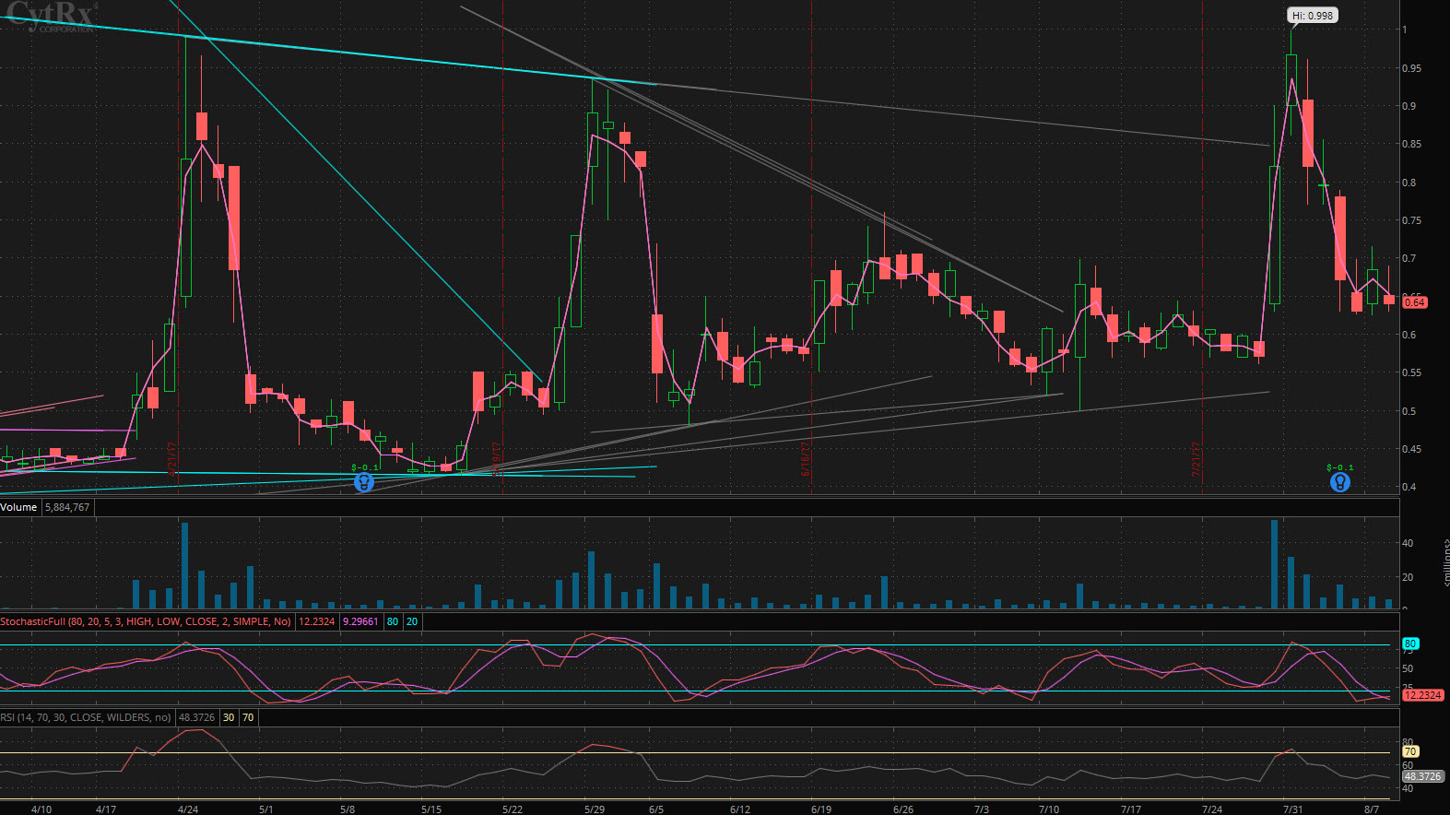
Task: Click the right earnings lightbulb icon
Action: click(x=1340, y=482)
